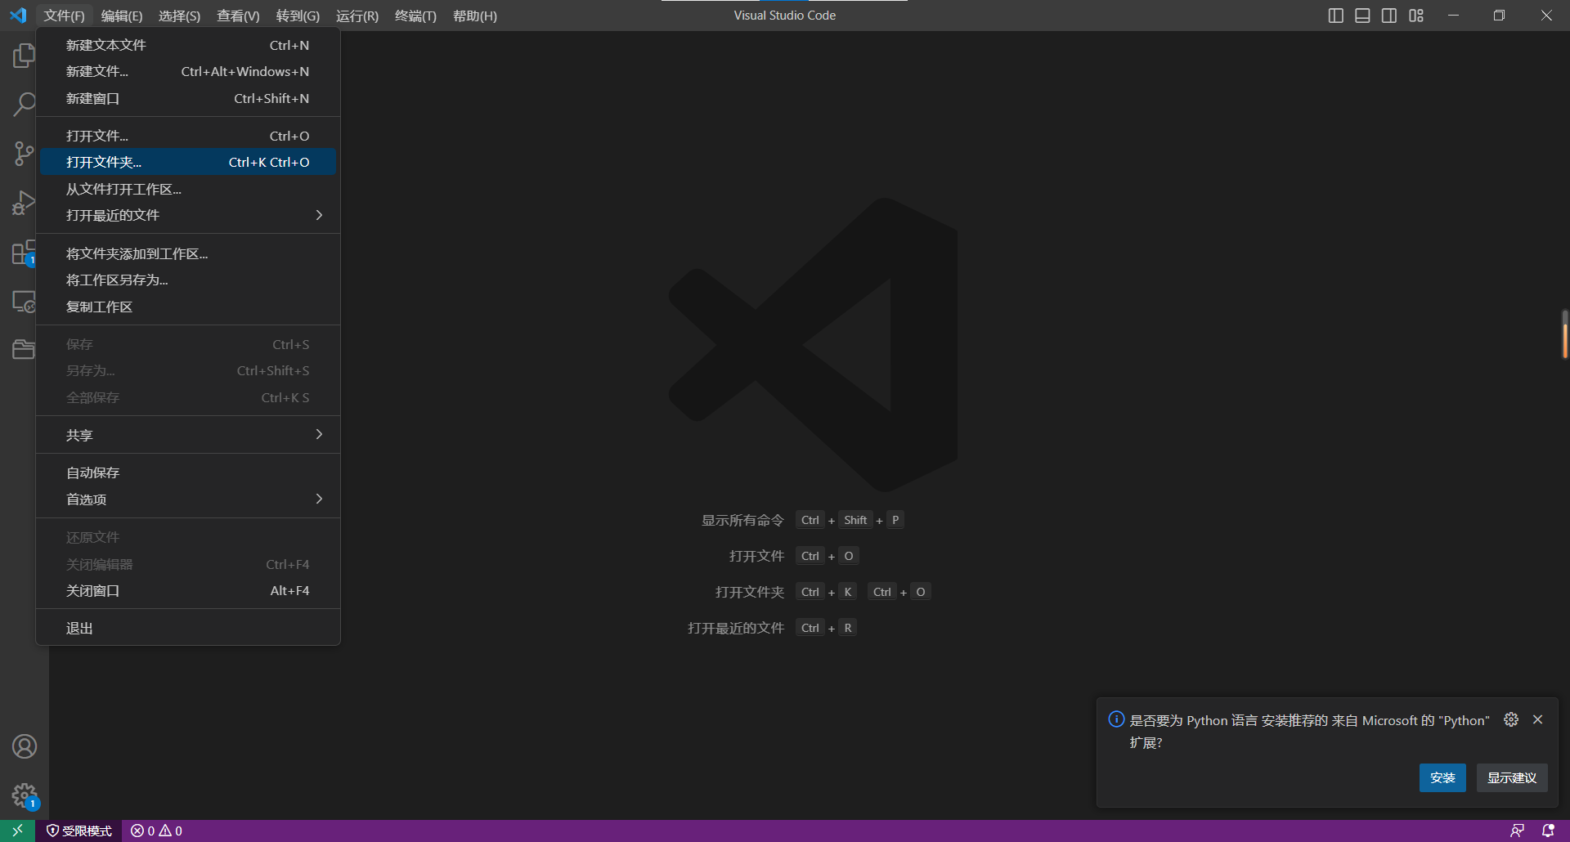Screen dimensions: 1570x842
Task: Open the notification settings gear
Action: click(x=1511, y=719)
